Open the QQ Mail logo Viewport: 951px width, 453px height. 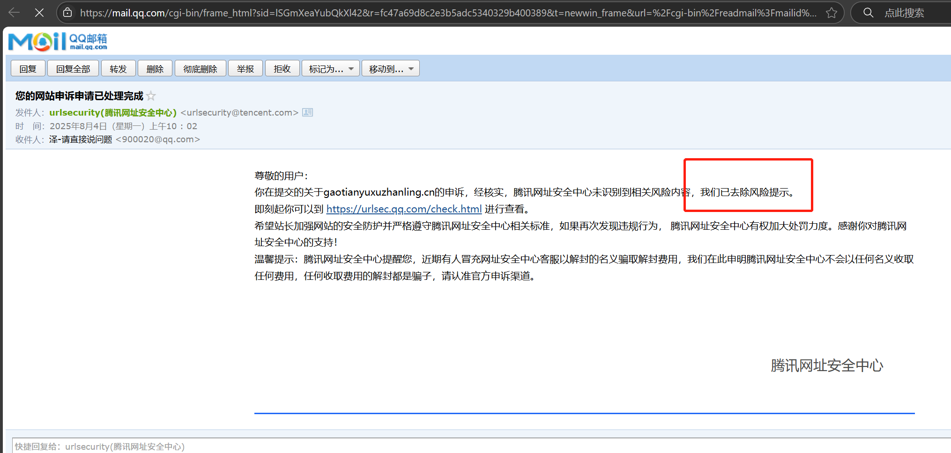click(x=58, y=41)
